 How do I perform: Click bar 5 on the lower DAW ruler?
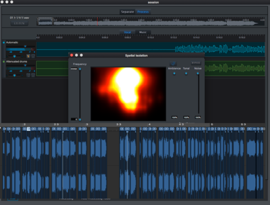[212, 124]
